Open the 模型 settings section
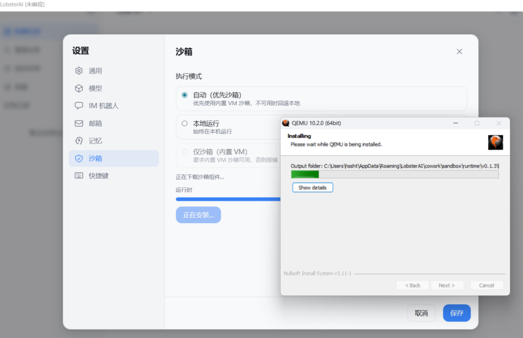523x338 pixels. (x=114, y=88)
